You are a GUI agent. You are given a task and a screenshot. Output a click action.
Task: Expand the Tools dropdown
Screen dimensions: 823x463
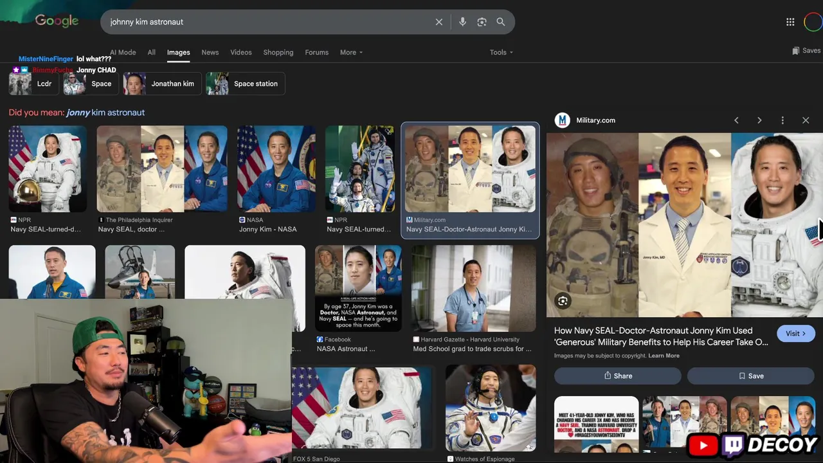coord(501,53)
